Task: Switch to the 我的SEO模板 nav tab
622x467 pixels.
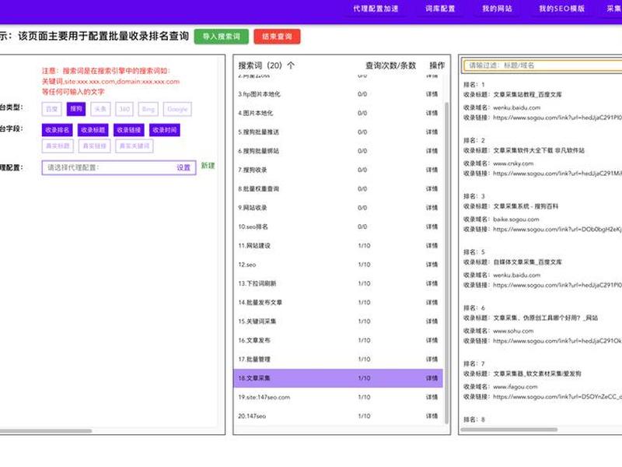Action: [561, 9]
